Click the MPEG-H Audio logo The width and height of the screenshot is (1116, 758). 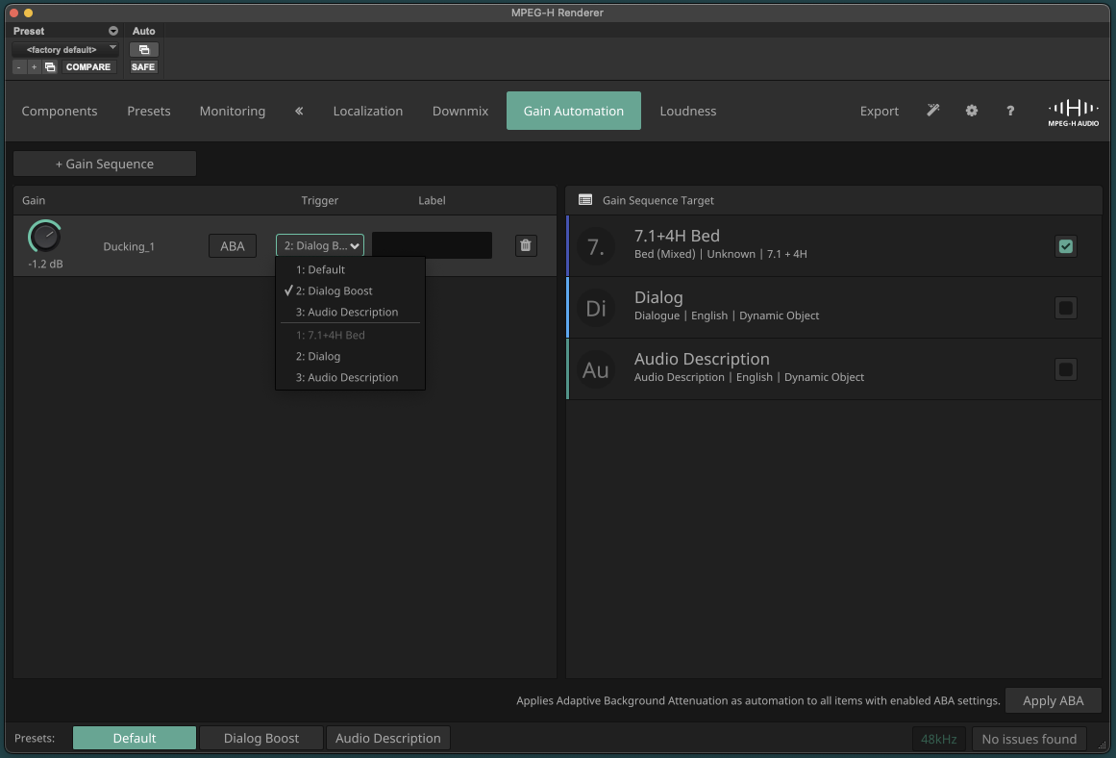[x=1074, y=113]
